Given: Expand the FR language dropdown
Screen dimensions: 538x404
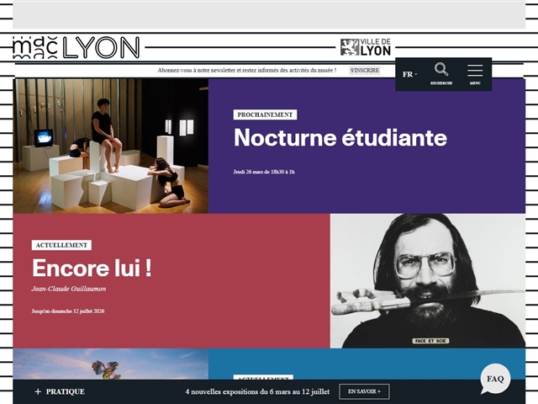Looking at the screenshot, I should pyautogui.click(x=409, y=74).
